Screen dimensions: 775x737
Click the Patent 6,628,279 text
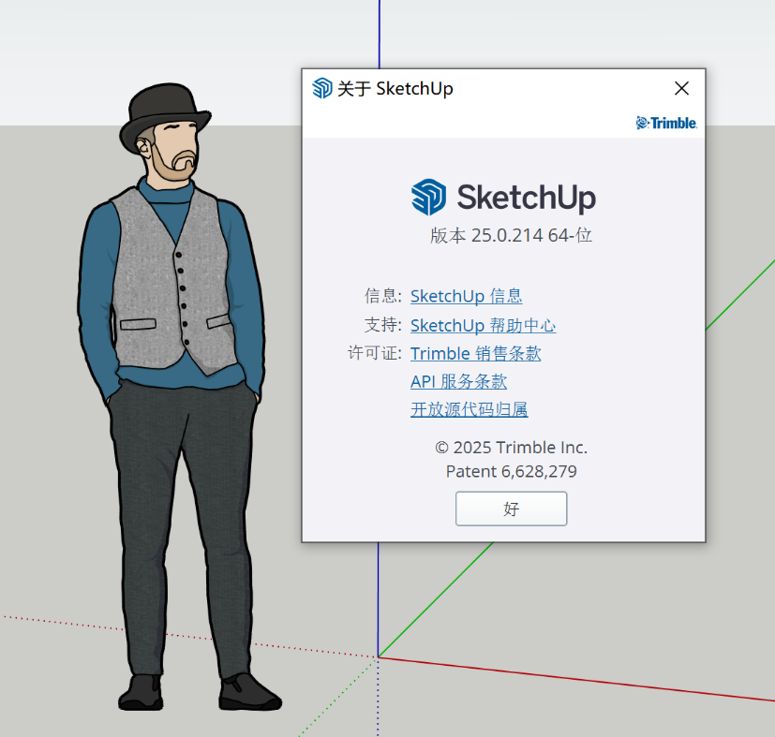[511, 471]
